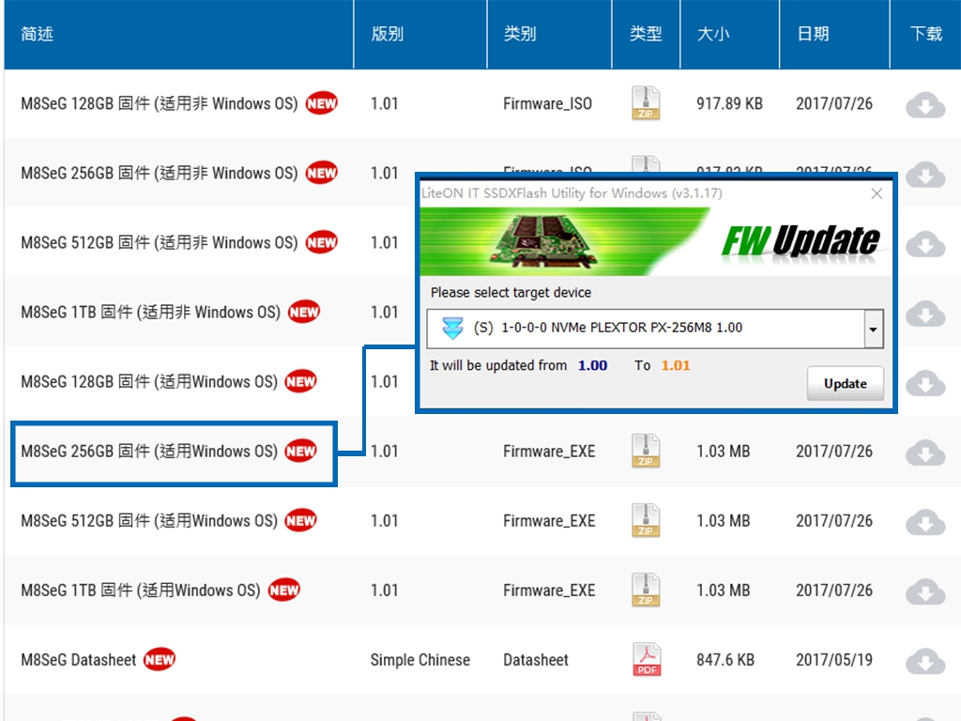Click Firmware_ISO category in 128GB row
Viewport: 961px width, 721px height.
coord(547,103)
